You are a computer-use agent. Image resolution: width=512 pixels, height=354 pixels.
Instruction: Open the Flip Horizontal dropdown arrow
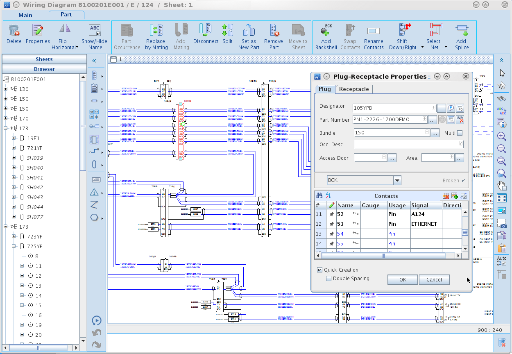coord(77,48)
